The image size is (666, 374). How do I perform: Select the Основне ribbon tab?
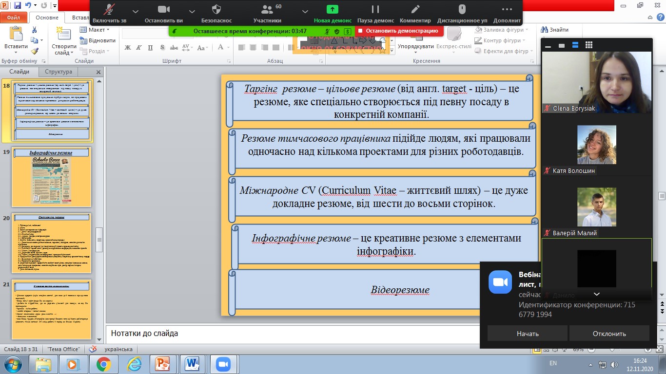tap(47, 18)
